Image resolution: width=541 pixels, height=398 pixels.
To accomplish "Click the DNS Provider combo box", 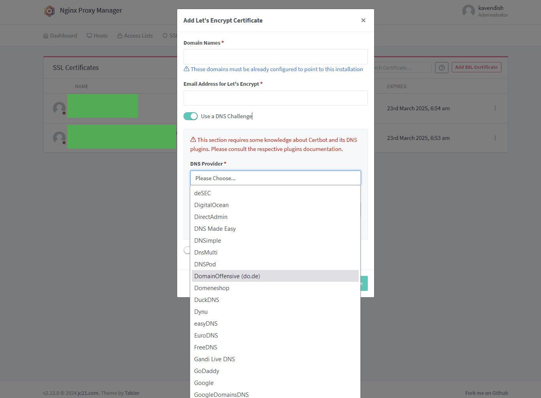I will [x=276, y=178].
